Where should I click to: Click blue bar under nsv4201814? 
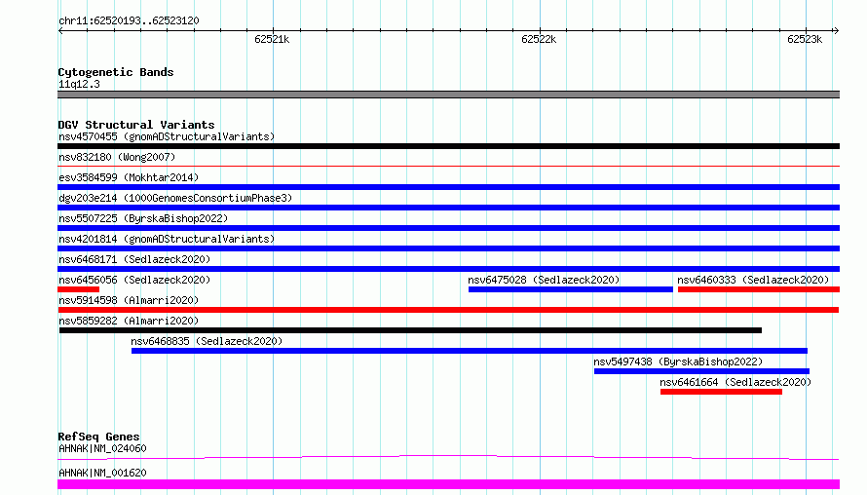point(448,248)
